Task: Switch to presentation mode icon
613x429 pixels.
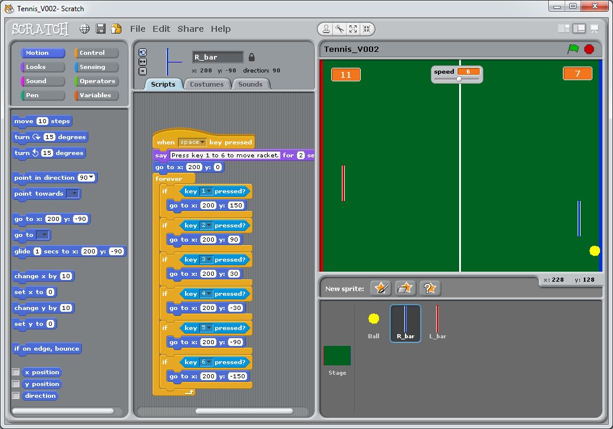Action: pos(594,28)
